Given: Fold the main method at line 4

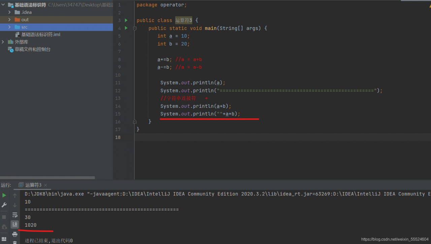Looking at the screenshot, I should [x=135, y=28].
